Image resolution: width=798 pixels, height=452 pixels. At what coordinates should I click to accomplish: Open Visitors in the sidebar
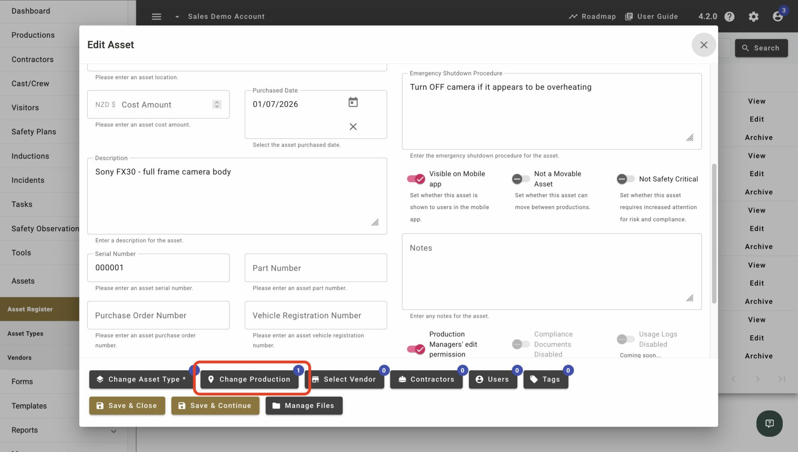[x=25, y=108]
